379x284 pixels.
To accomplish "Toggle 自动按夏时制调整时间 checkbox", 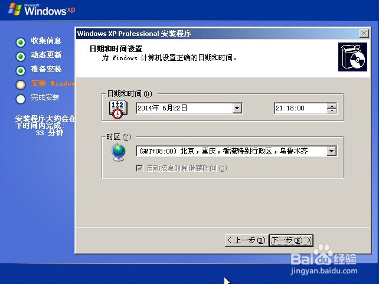I will pyautogui.click(x=139, y=168).
